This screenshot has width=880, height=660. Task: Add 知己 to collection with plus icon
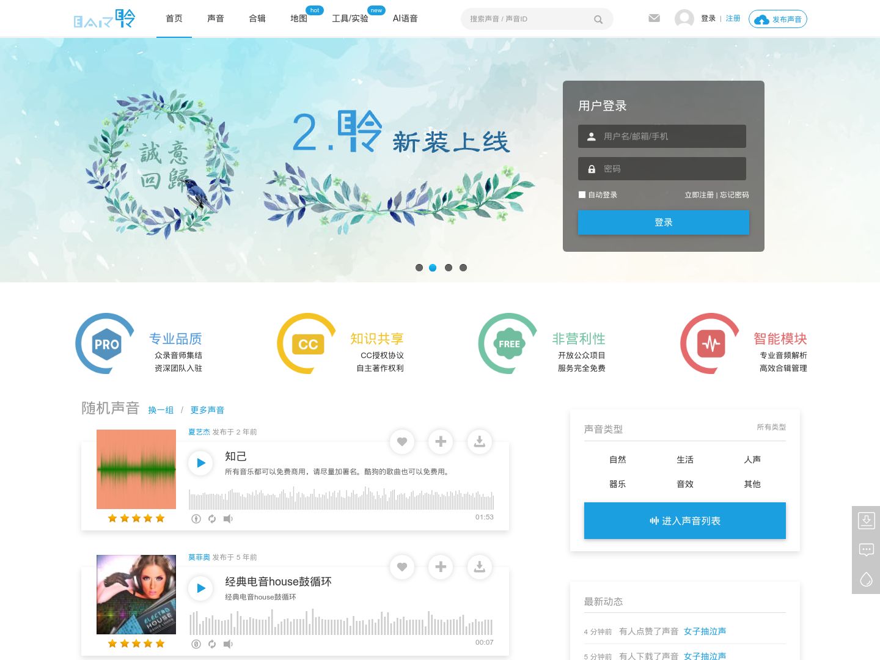tap(441, 442)
